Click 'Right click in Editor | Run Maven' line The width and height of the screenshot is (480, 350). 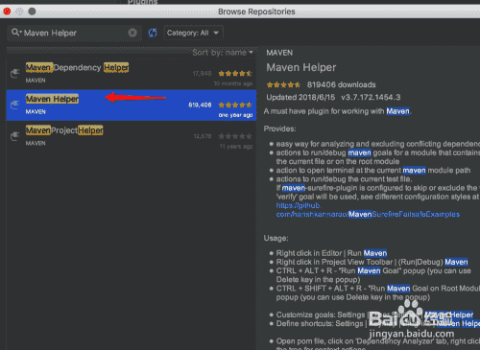(x=331, y=253)
